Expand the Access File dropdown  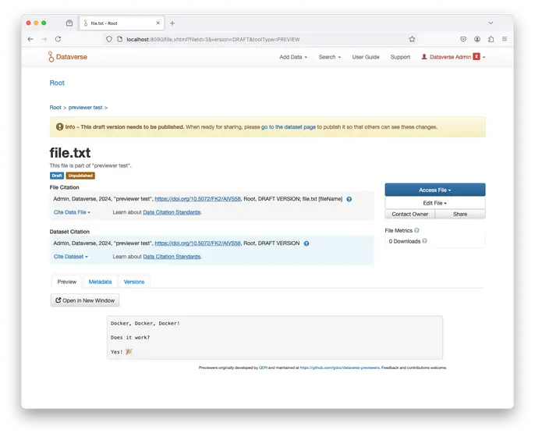click(434, 190)
